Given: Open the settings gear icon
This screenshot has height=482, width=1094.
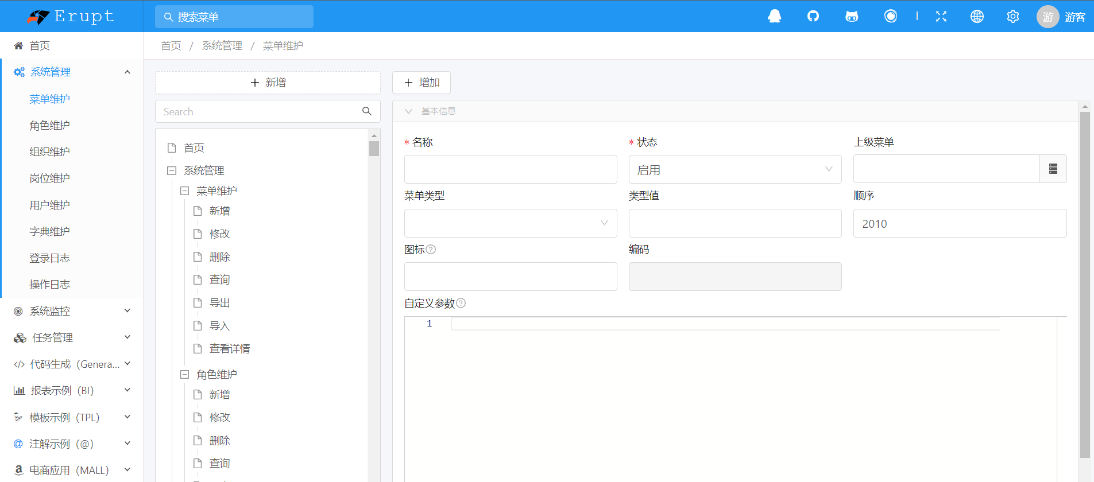Looking at the screenshot, I should coord(1013,16).
